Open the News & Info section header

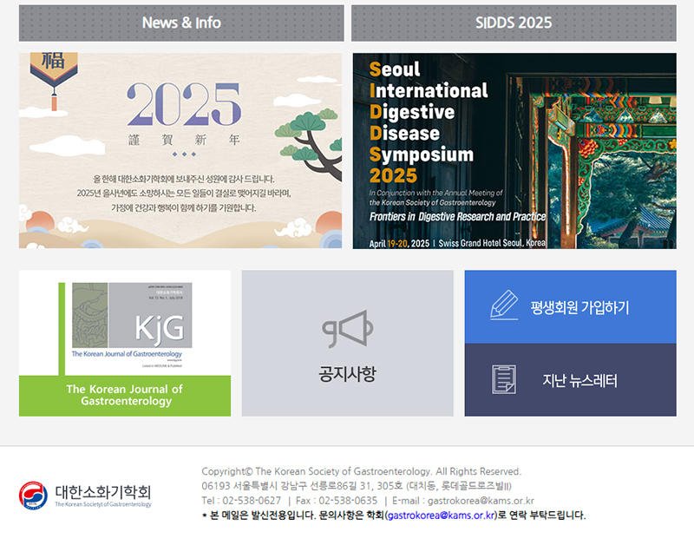point(181,23)
